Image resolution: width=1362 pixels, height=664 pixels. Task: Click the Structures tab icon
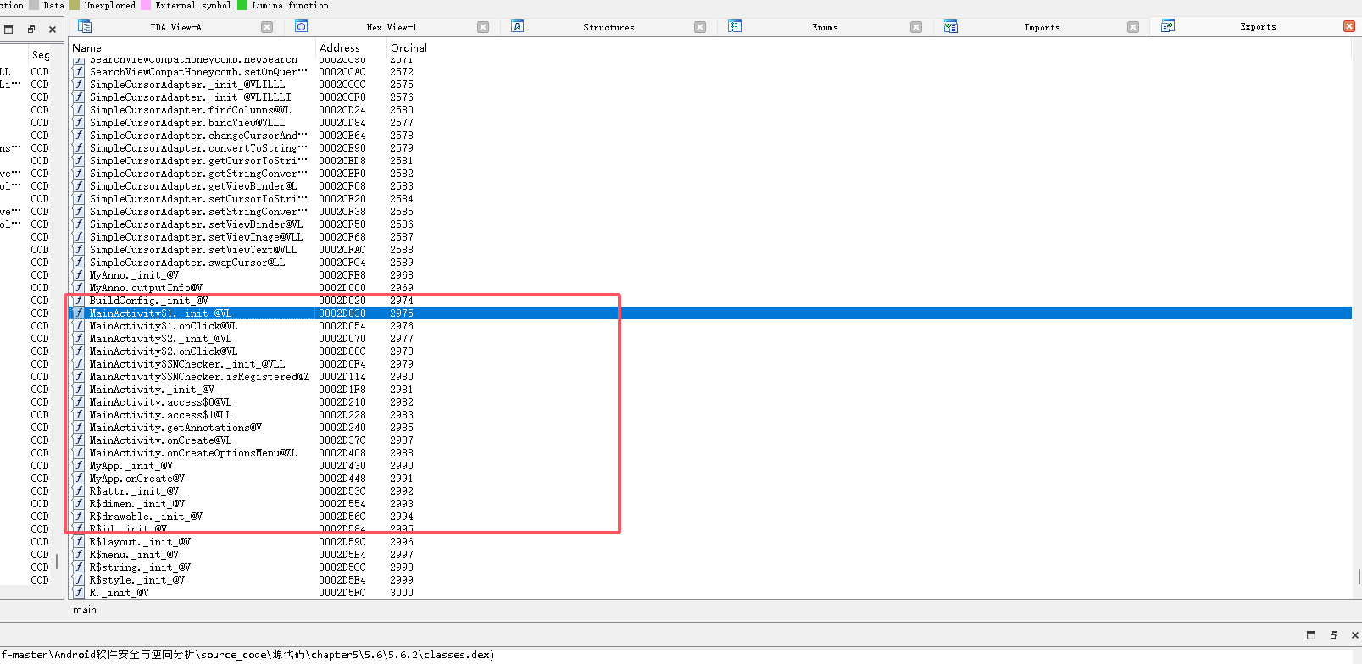[x=518, y=27]
